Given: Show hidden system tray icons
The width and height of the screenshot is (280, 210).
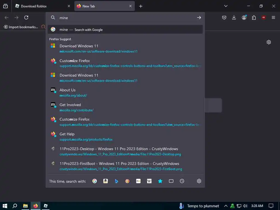Looking at the screenshot, I should (226, 206).
